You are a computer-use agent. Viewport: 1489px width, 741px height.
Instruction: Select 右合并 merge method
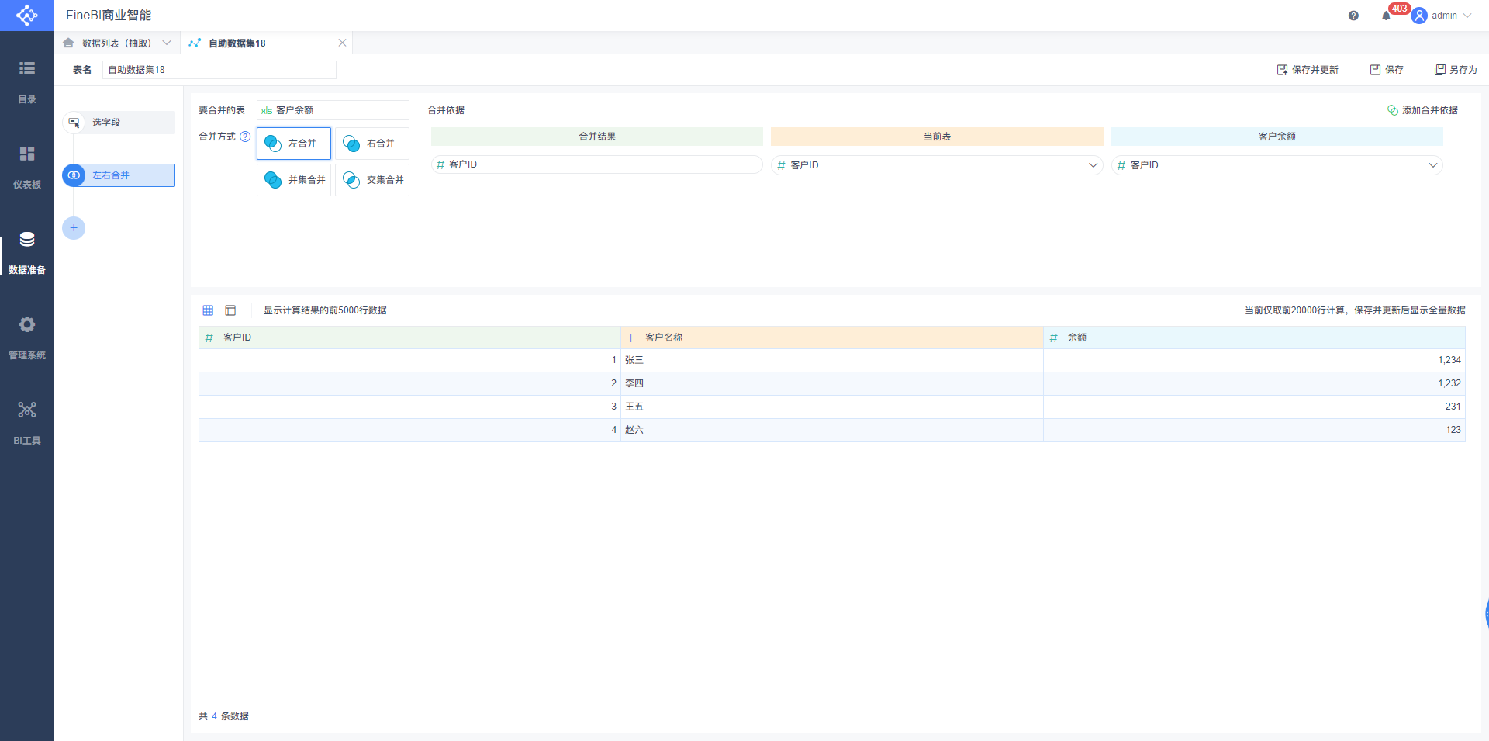coord(372,144)
